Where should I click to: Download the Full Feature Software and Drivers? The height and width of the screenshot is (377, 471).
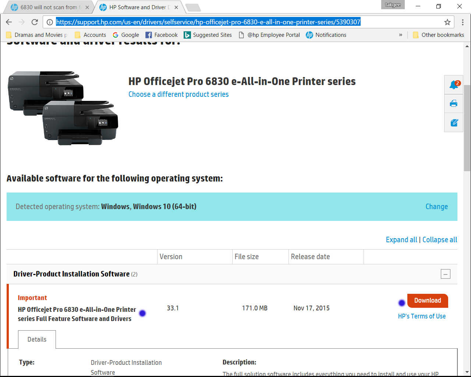pyautogui.click(x=428, y=300)
